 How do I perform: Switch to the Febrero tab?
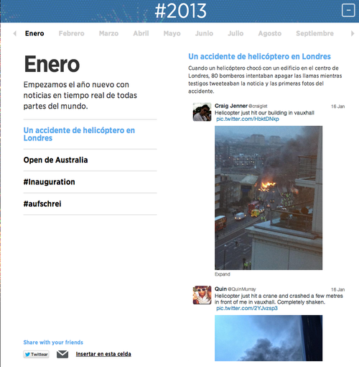point(72,33)
